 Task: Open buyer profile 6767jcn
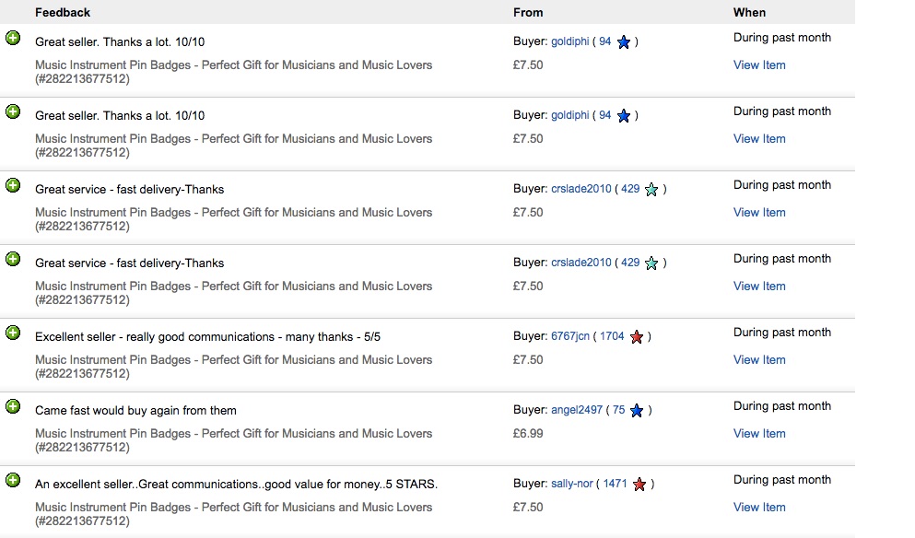[x=570, y=336]
